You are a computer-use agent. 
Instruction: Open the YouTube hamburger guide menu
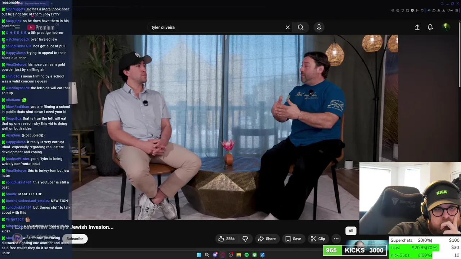17,27
